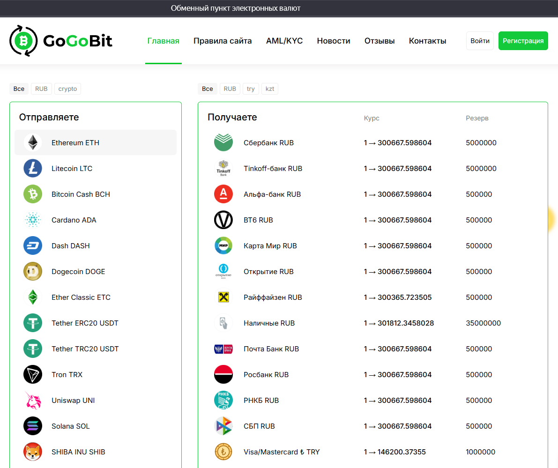Viewport: 558px width, 468px height.
Task: Filter receive list by kzt
Action: 270,89
